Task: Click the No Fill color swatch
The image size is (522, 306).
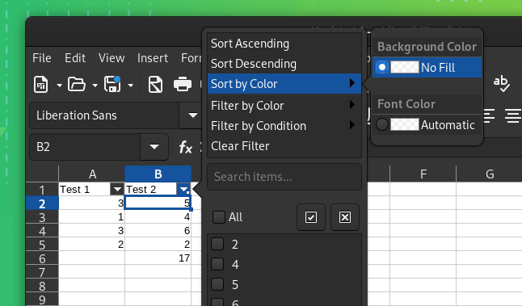Action: tap(405, 67)
